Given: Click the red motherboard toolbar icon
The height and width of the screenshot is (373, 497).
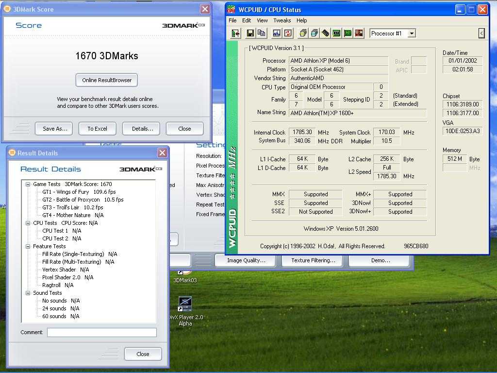Looking at the screenshot, I should (x=359, y=33).
